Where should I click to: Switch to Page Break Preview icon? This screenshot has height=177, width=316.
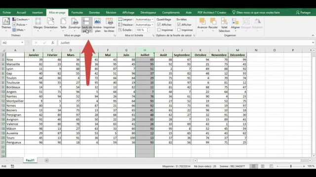[271, 166]
